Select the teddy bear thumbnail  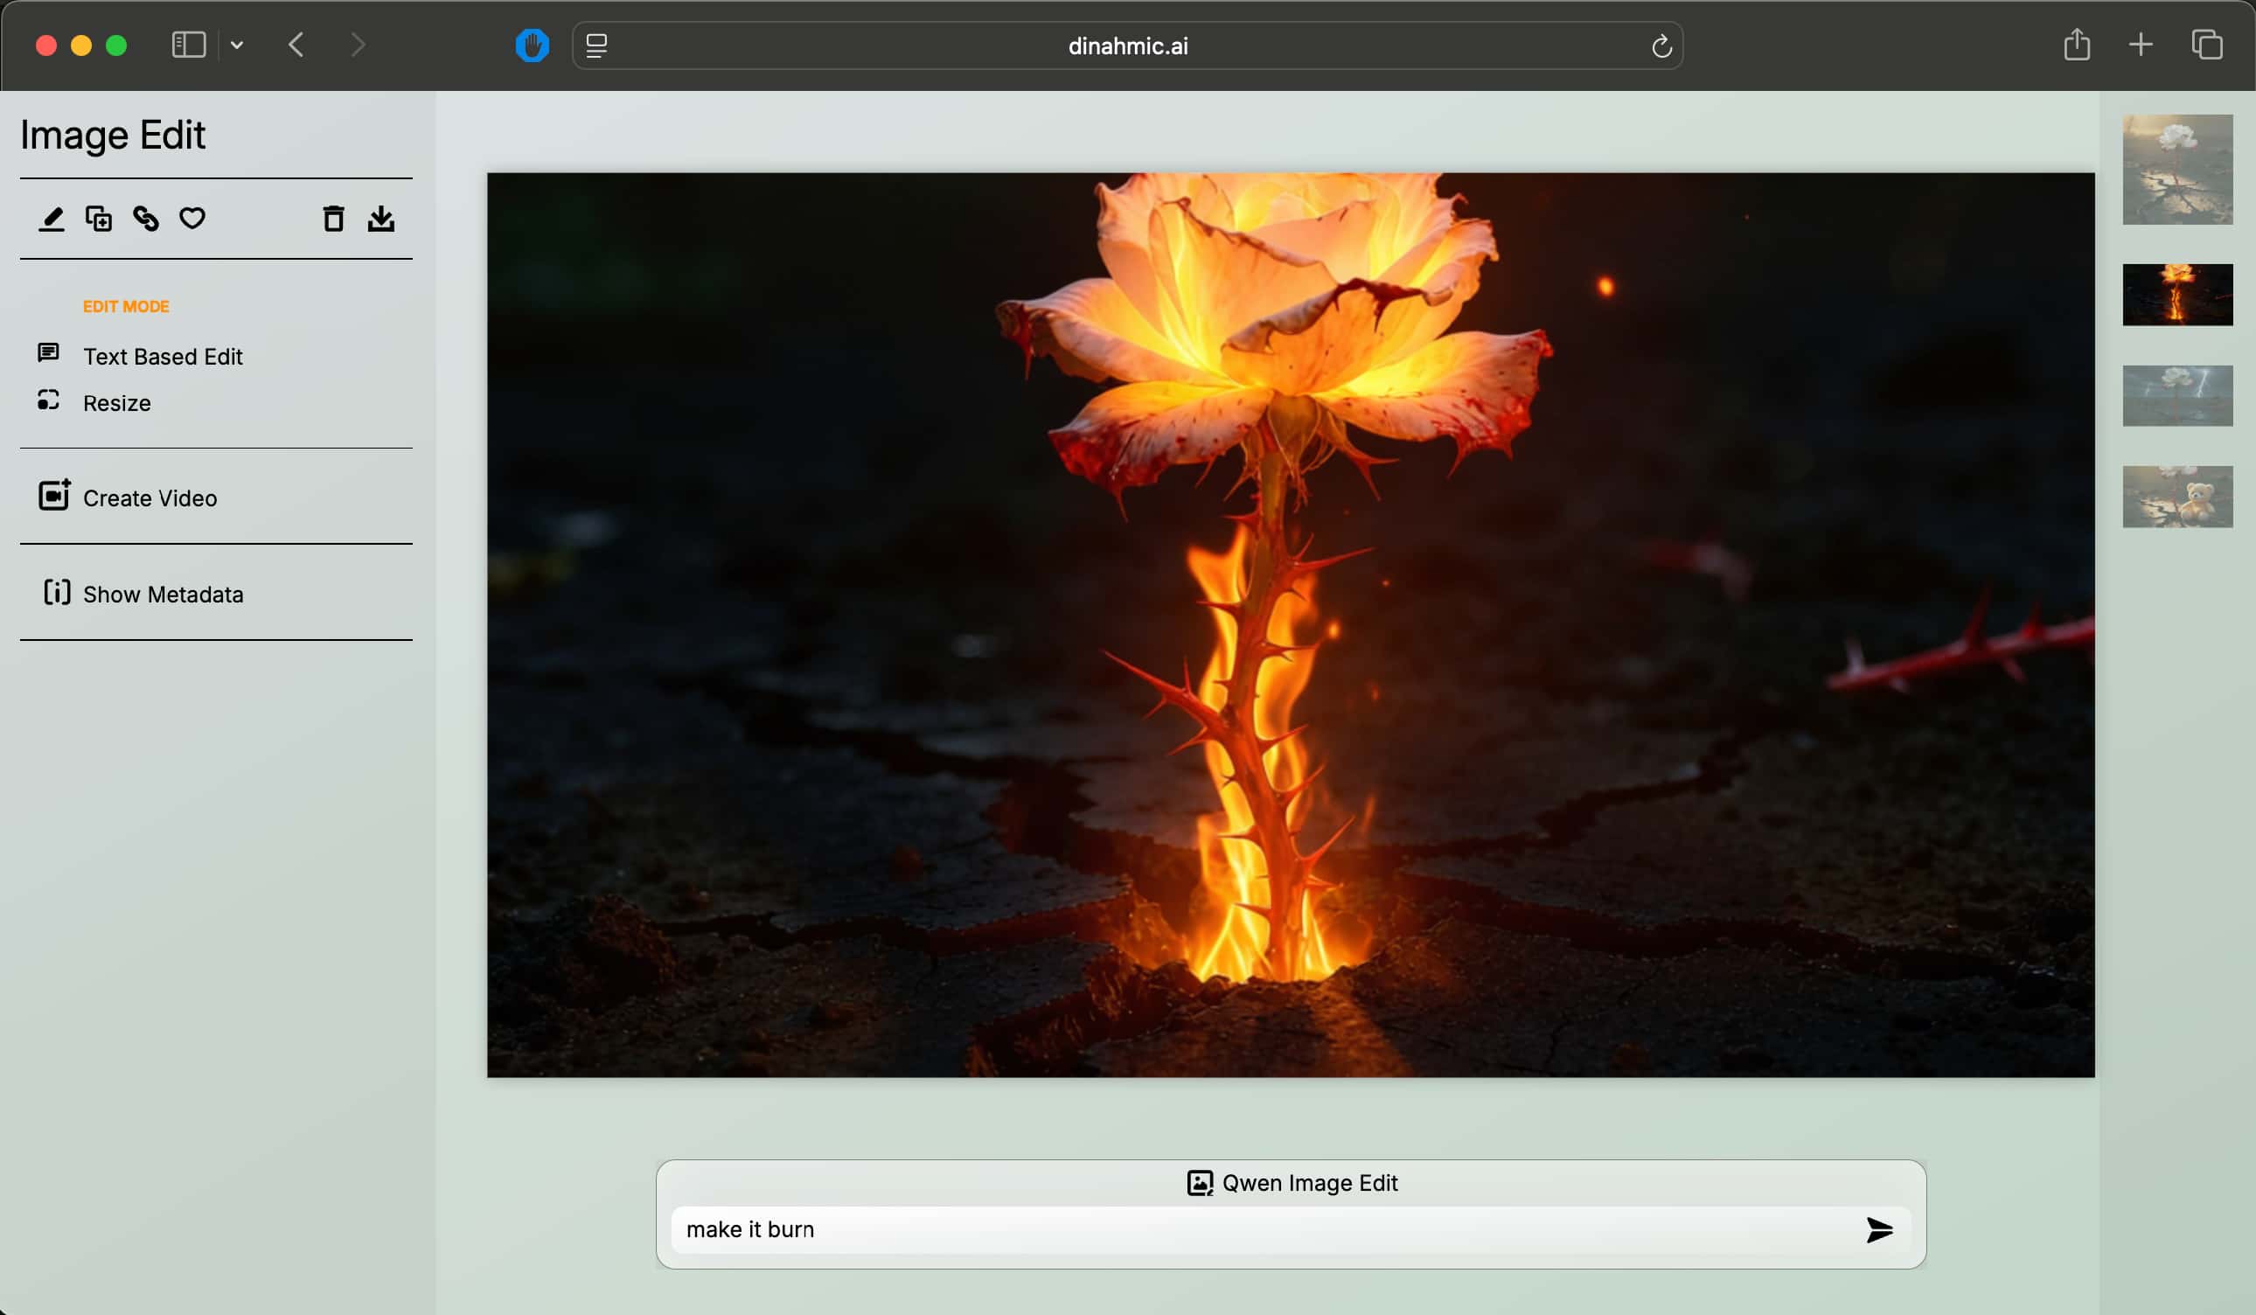[x=2176, y=497]
